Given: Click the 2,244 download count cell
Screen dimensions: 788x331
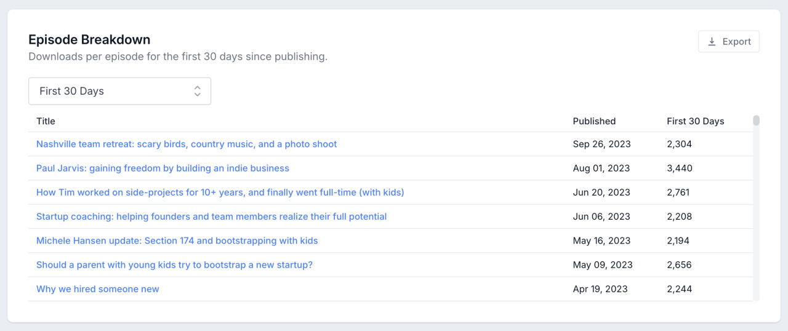Looking at the screenshot, I should point(679,289).
